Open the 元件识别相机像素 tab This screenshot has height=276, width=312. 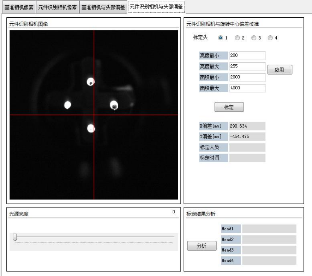click(58, 7)
